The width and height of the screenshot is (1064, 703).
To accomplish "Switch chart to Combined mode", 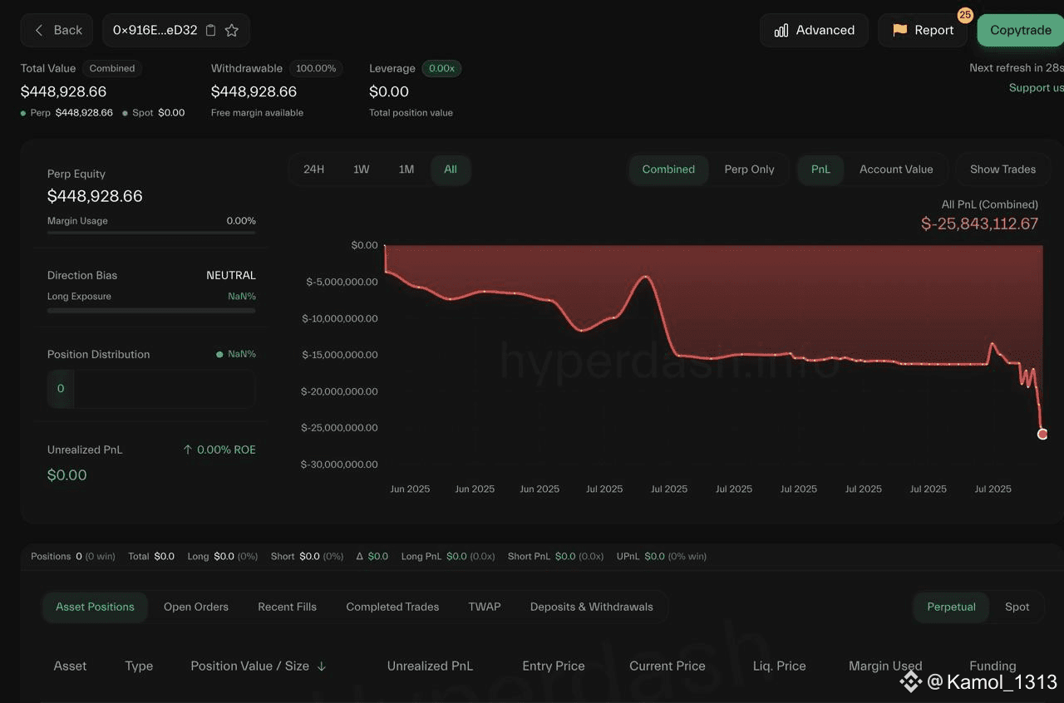I will (668, 170).
